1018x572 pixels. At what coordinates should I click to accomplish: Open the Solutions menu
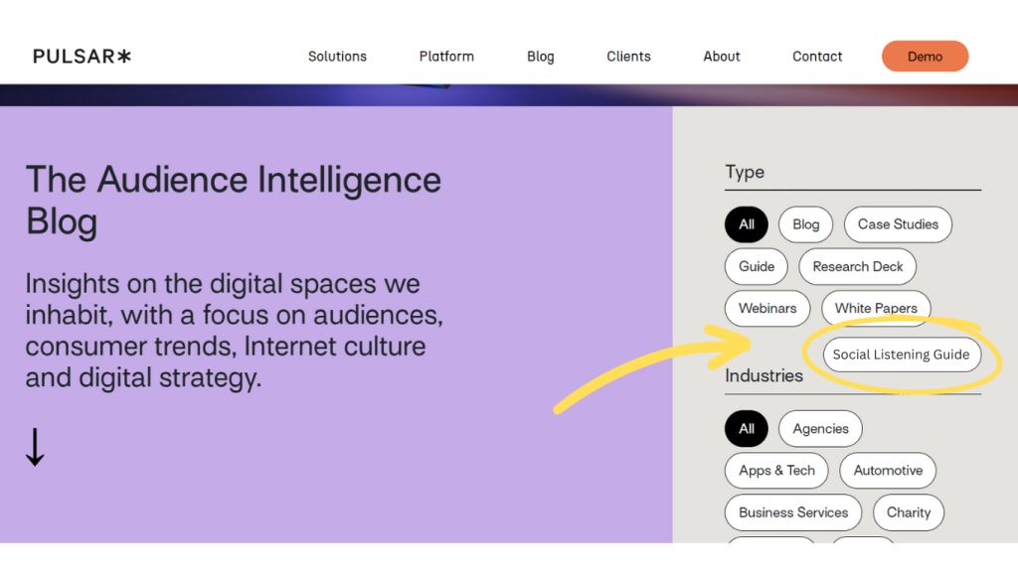point(337,57)
